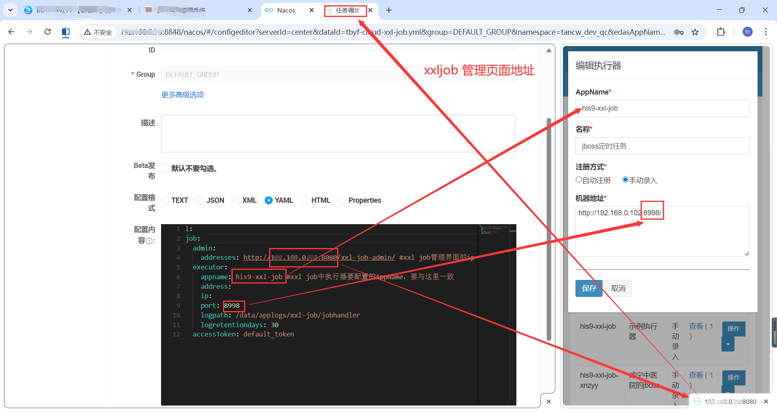Click the appname value his9-xxl-job in editor
This screenshot has width=777, height=412.
[x=259, y=277]
